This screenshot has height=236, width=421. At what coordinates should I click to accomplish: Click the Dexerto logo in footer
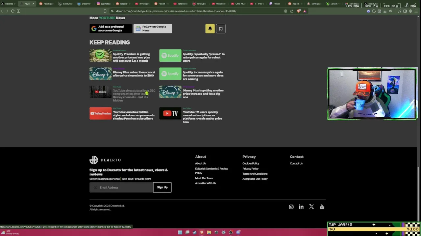point(105,160)
